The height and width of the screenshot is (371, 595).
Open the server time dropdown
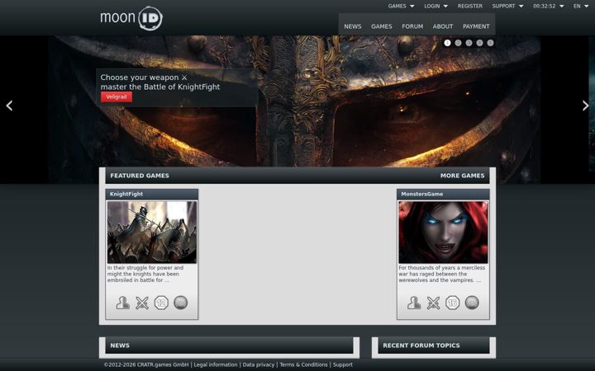pyautogui.click(x=549, y=6)
